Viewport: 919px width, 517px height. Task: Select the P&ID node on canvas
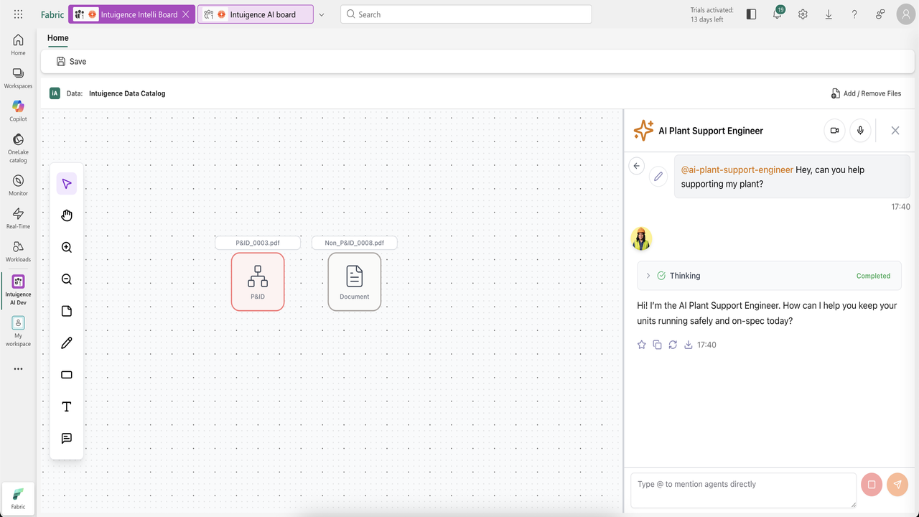click(x=258, y=281)
